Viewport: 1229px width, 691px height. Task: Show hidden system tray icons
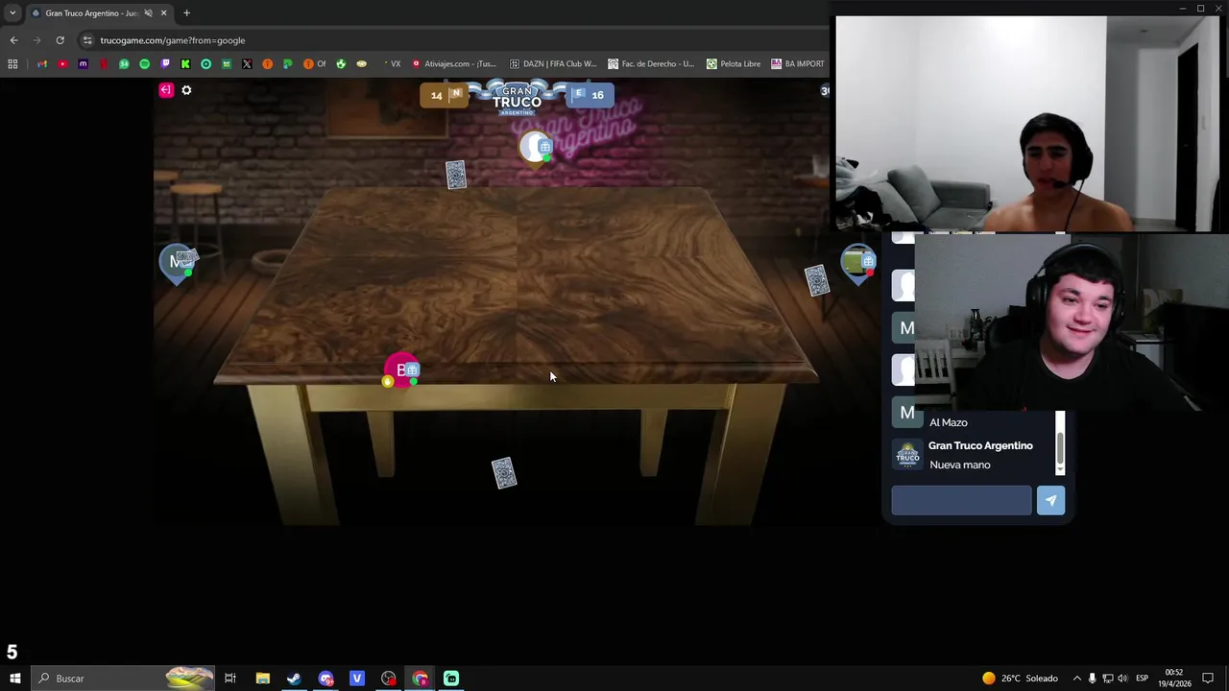(1076, 679)
